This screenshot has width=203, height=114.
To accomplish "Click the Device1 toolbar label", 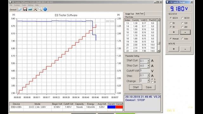I will 13,10.
